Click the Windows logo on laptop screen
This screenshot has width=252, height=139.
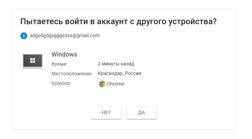click(33, 61)
